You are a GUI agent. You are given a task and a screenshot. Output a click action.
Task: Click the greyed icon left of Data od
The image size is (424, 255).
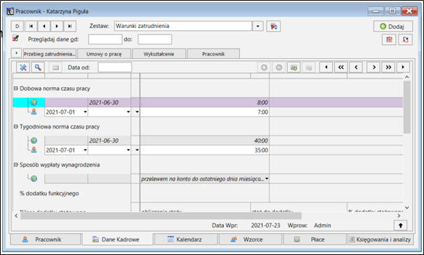55,67
